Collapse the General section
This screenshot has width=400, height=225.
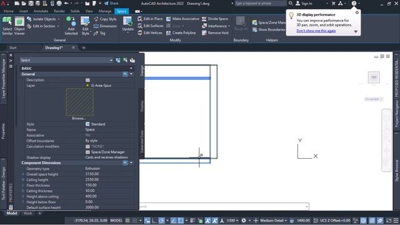coord(131,74)
